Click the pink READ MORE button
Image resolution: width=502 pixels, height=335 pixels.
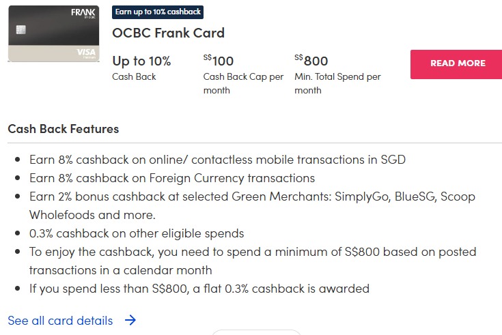pos(458,63)
